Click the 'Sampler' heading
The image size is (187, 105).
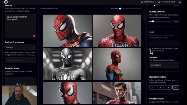point(153,57)
